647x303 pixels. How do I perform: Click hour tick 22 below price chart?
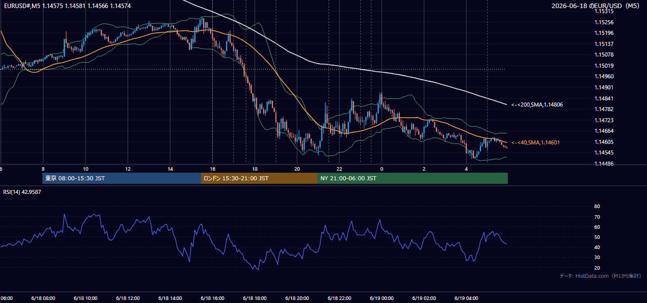(339, 169)
